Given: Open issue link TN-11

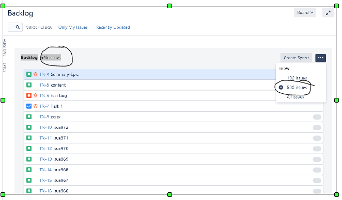Looking at the screenshot, I should click(45, 138).
